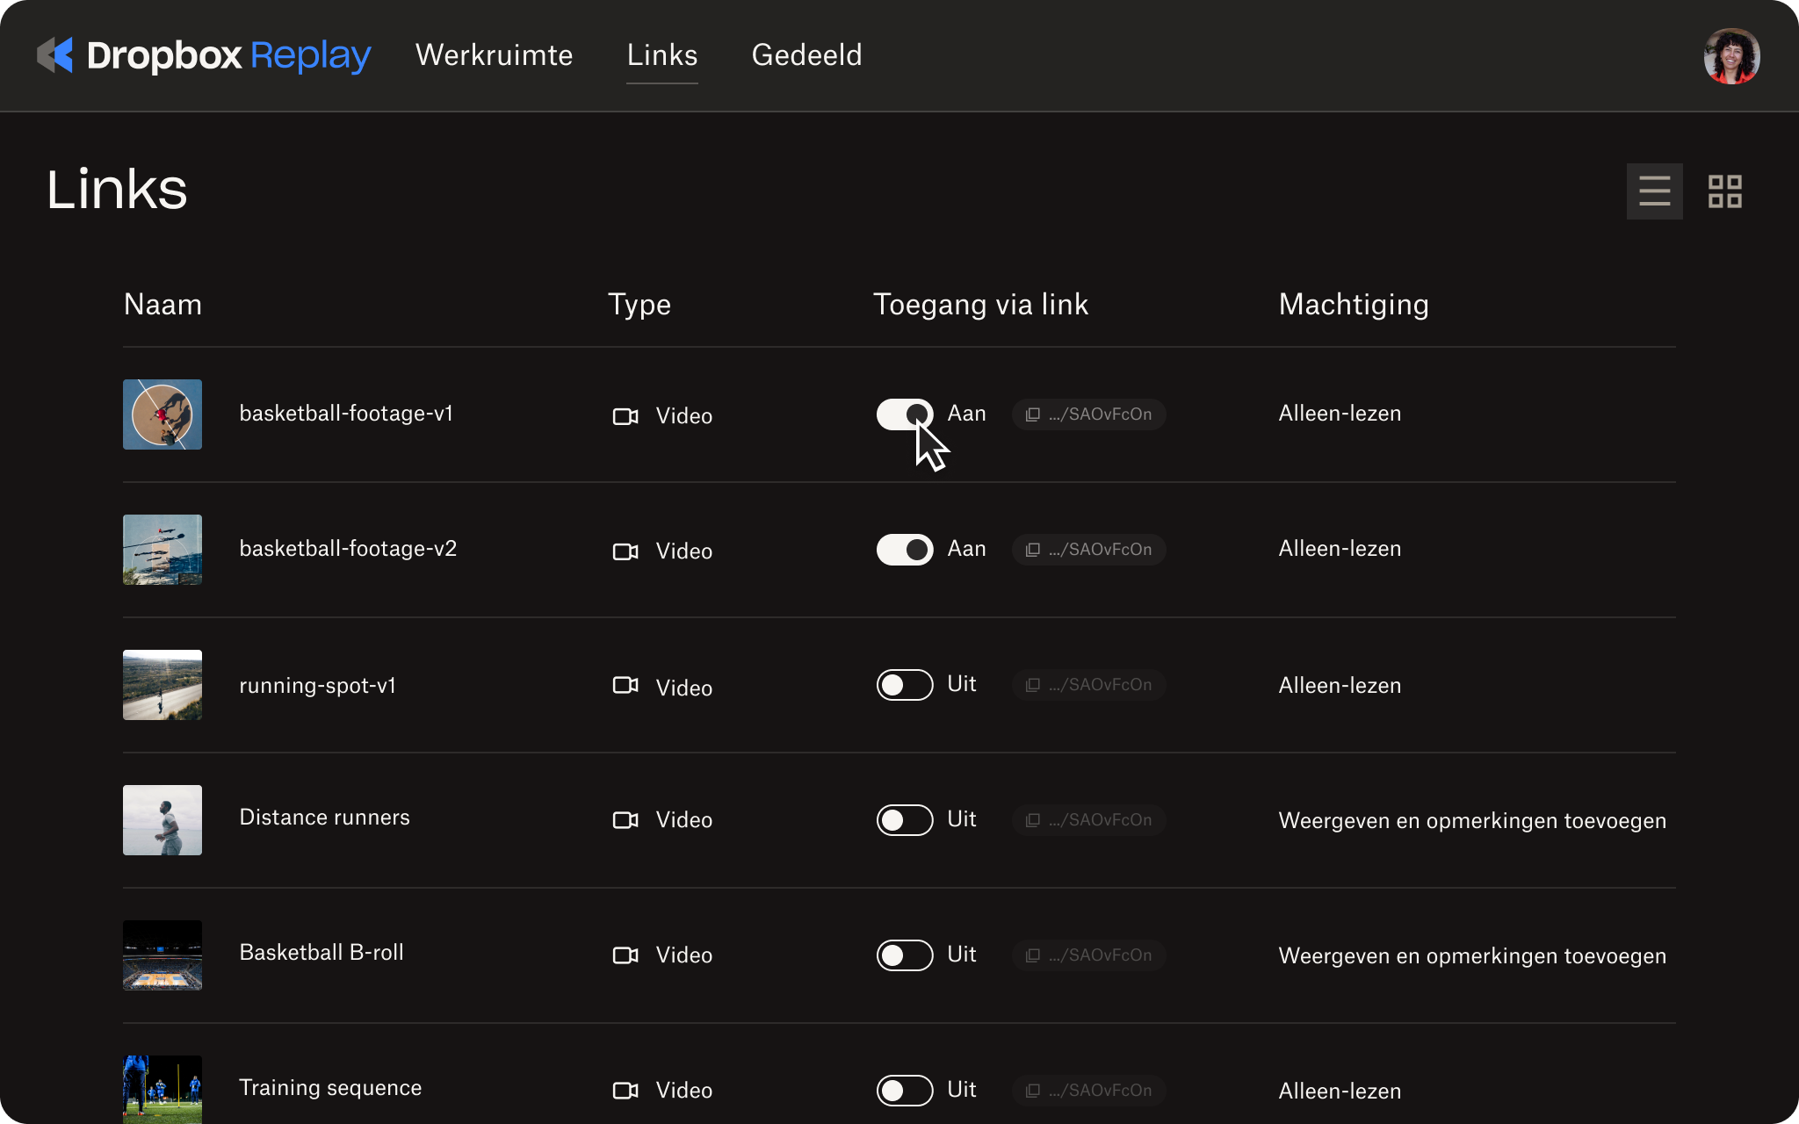Copy the link of basketball-footage-v2

[1088, 550]
